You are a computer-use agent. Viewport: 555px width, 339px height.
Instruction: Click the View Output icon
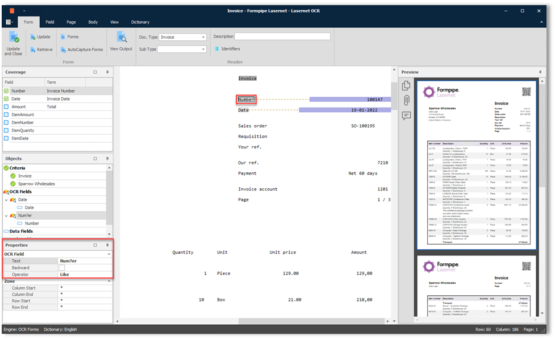click(x=122, y=37)
